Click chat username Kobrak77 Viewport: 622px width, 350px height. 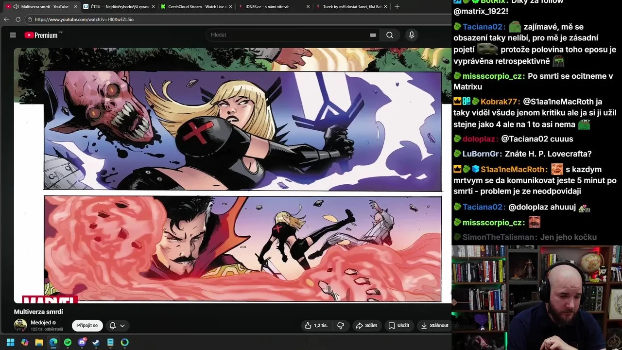coord(499,102)
